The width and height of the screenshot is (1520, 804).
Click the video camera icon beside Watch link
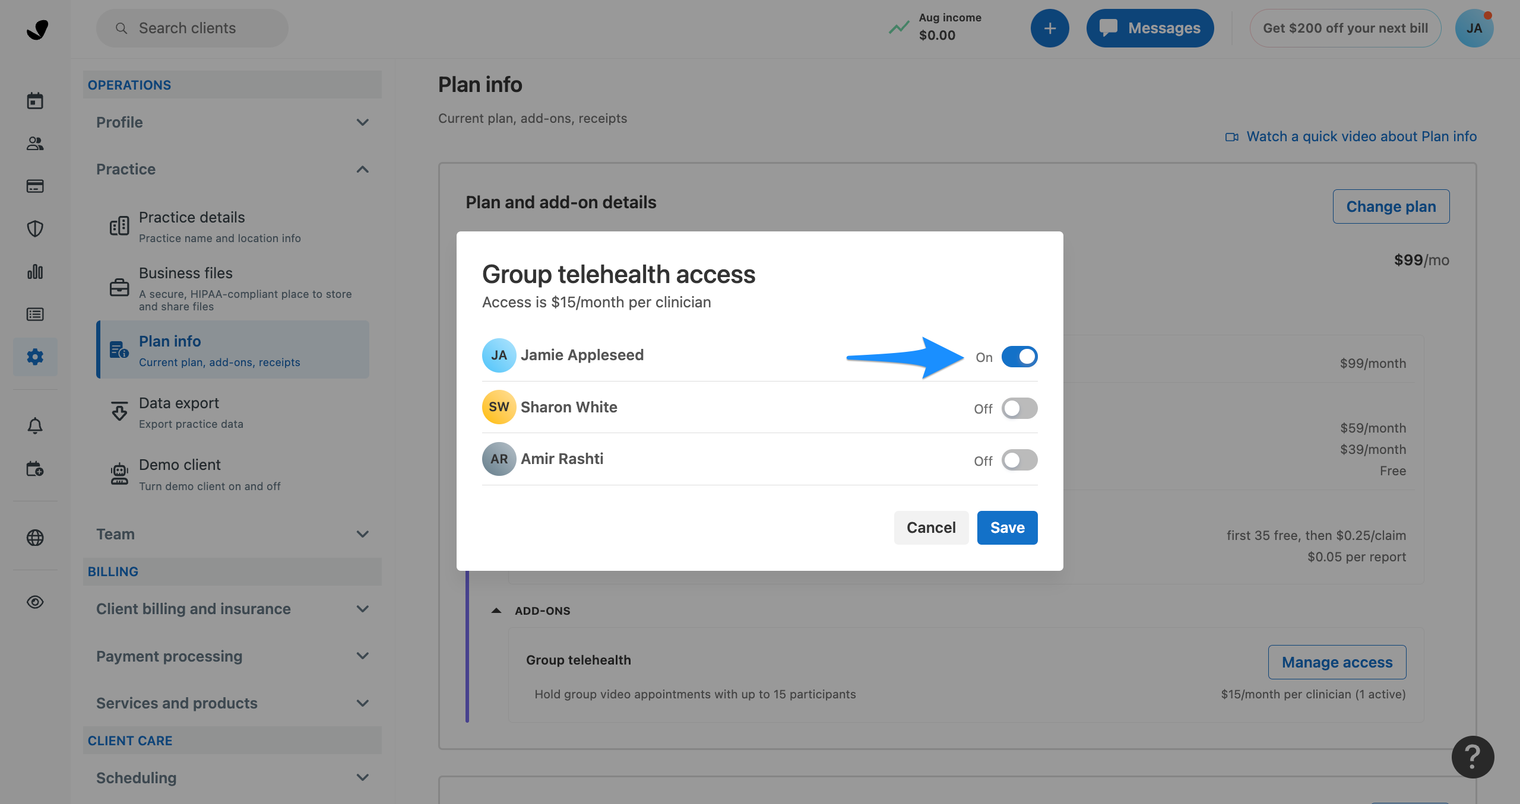pos(1232,137)
